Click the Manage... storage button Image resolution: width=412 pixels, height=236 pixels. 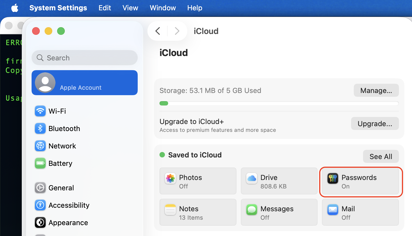(x=376, y=90)
